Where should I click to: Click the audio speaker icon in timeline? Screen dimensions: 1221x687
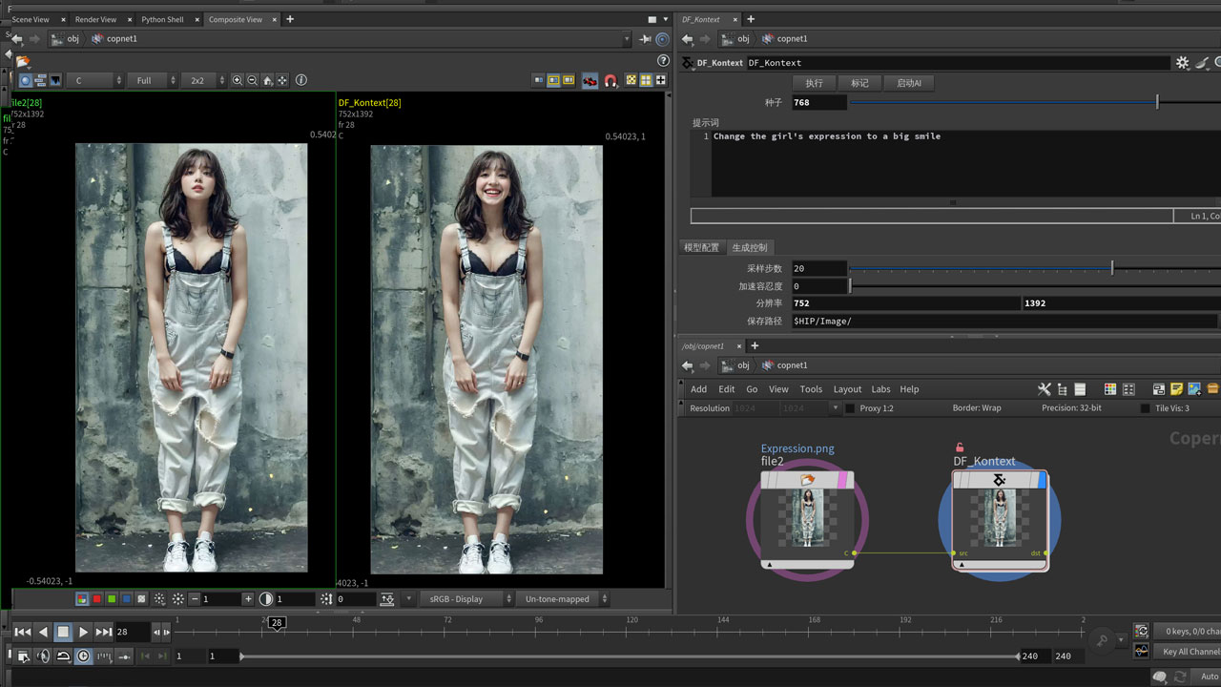click(43, 656)
